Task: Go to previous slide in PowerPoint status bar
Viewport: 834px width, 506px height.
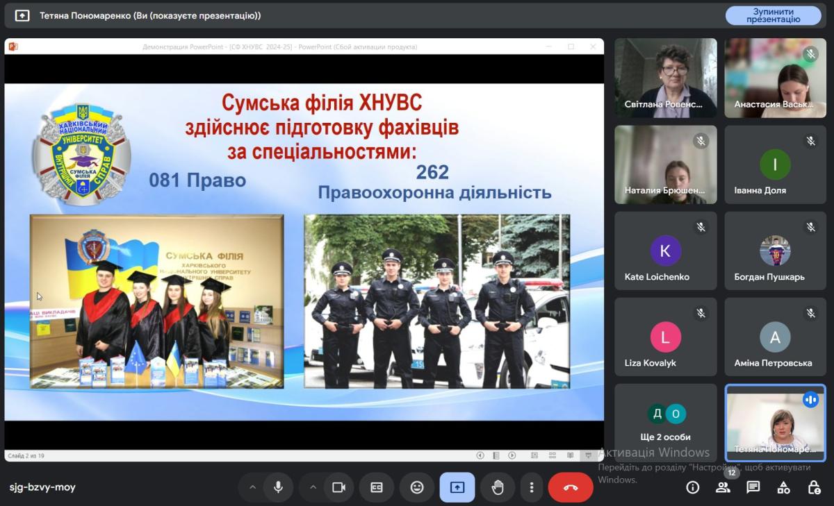Action: coord(480,455)
